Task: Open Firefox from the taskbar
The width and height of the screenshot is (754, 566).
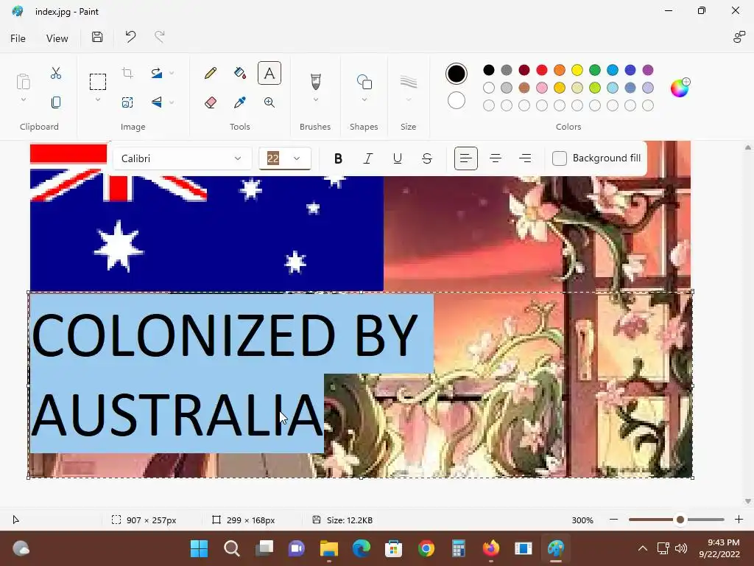Action: tap(491, 548)
